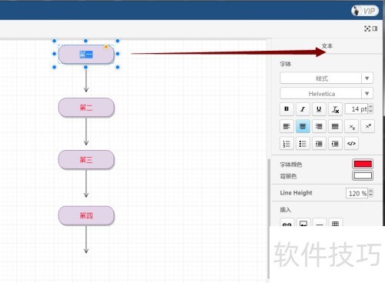Click the 120 % line height field

point(357,193)
